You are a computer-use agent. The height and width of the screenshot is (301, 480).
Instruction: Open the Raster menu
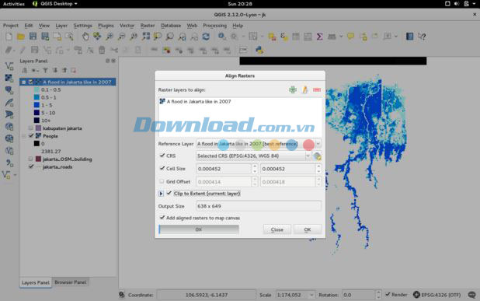click(x=148, y=26)
